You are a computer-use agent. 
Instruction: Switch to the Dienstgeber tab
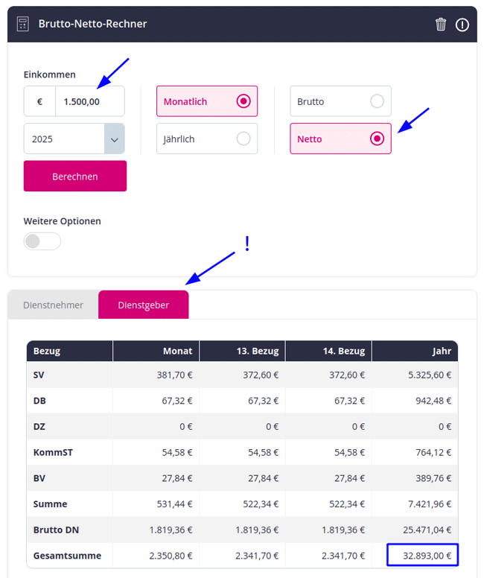(144, 305)
